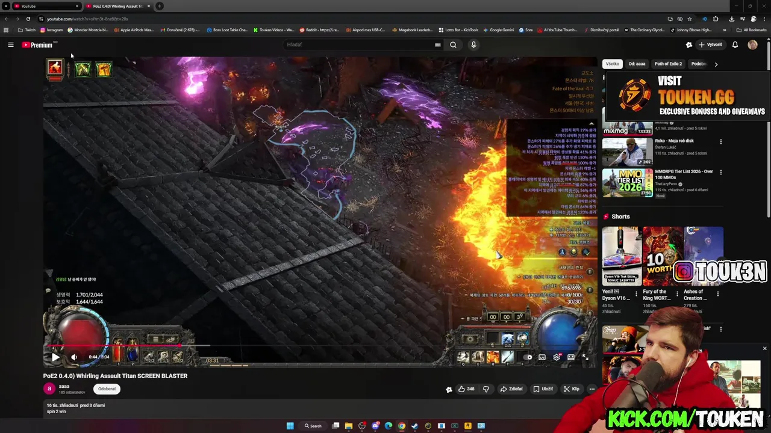Open the aaaa channel name link
This screenshot has height=433, width=771.
[x=64, y=386]
